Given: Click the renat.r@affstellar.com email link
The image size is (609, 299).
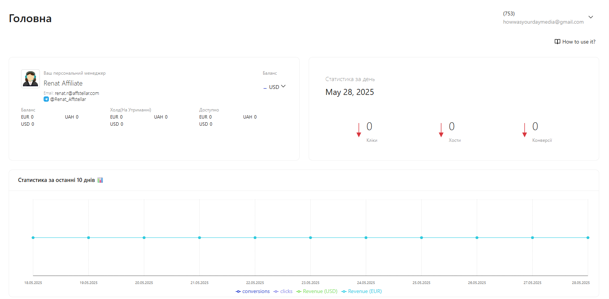Looking at the screenshot, I should coord(77,93).
